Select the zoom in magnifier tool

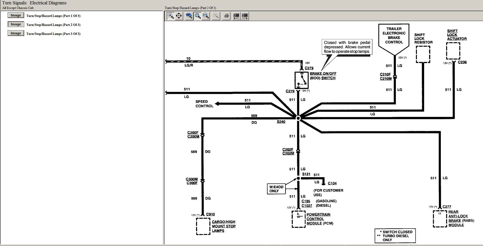pos(171,16)
